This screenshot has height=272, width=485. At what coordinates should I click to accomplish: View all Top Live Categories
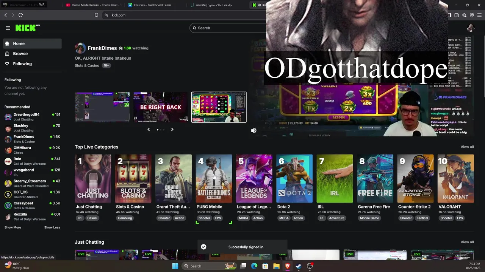tap(467, 147)
